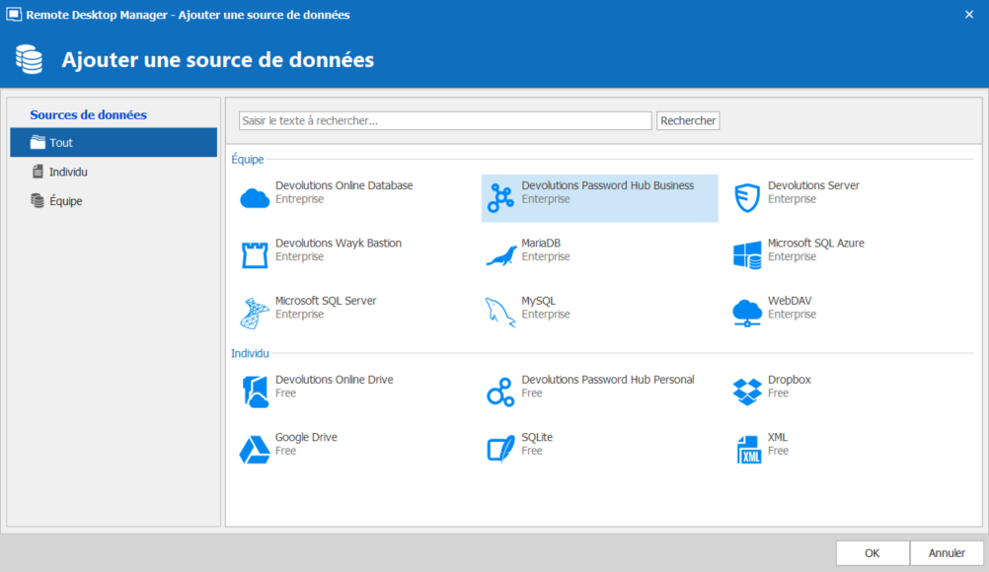Click the SQLite label text

click(x=537, y=437)
